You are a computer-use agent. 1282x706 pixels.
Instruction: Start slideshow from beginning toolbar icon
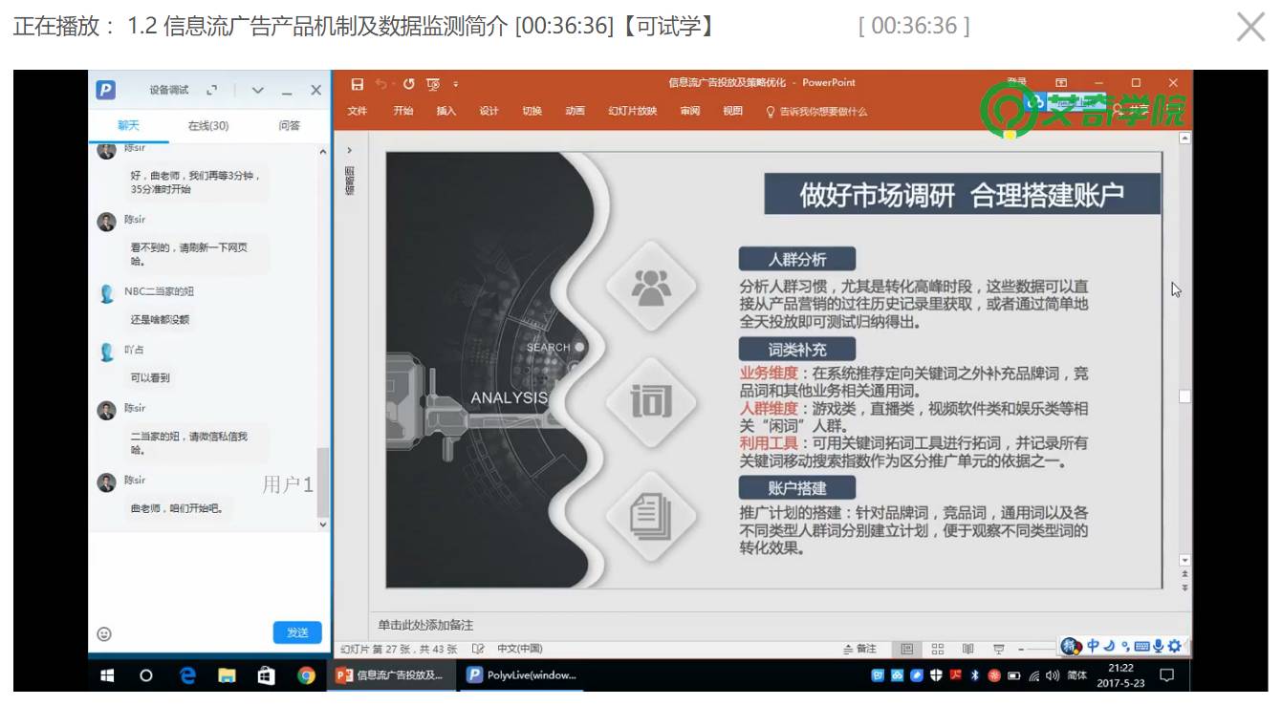[x=433, y=84]
